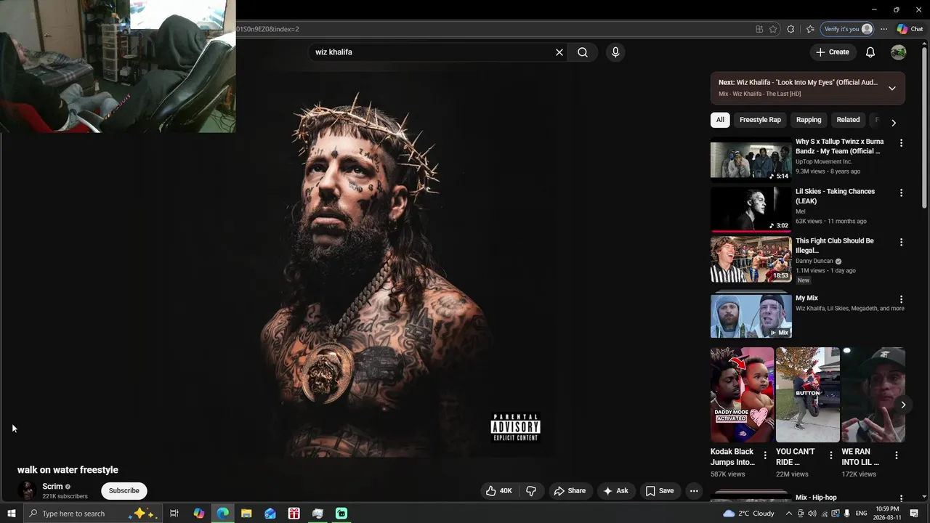
Task: Switch to Microsoft Edge on taskbar
Action: [x=222, y=514]
